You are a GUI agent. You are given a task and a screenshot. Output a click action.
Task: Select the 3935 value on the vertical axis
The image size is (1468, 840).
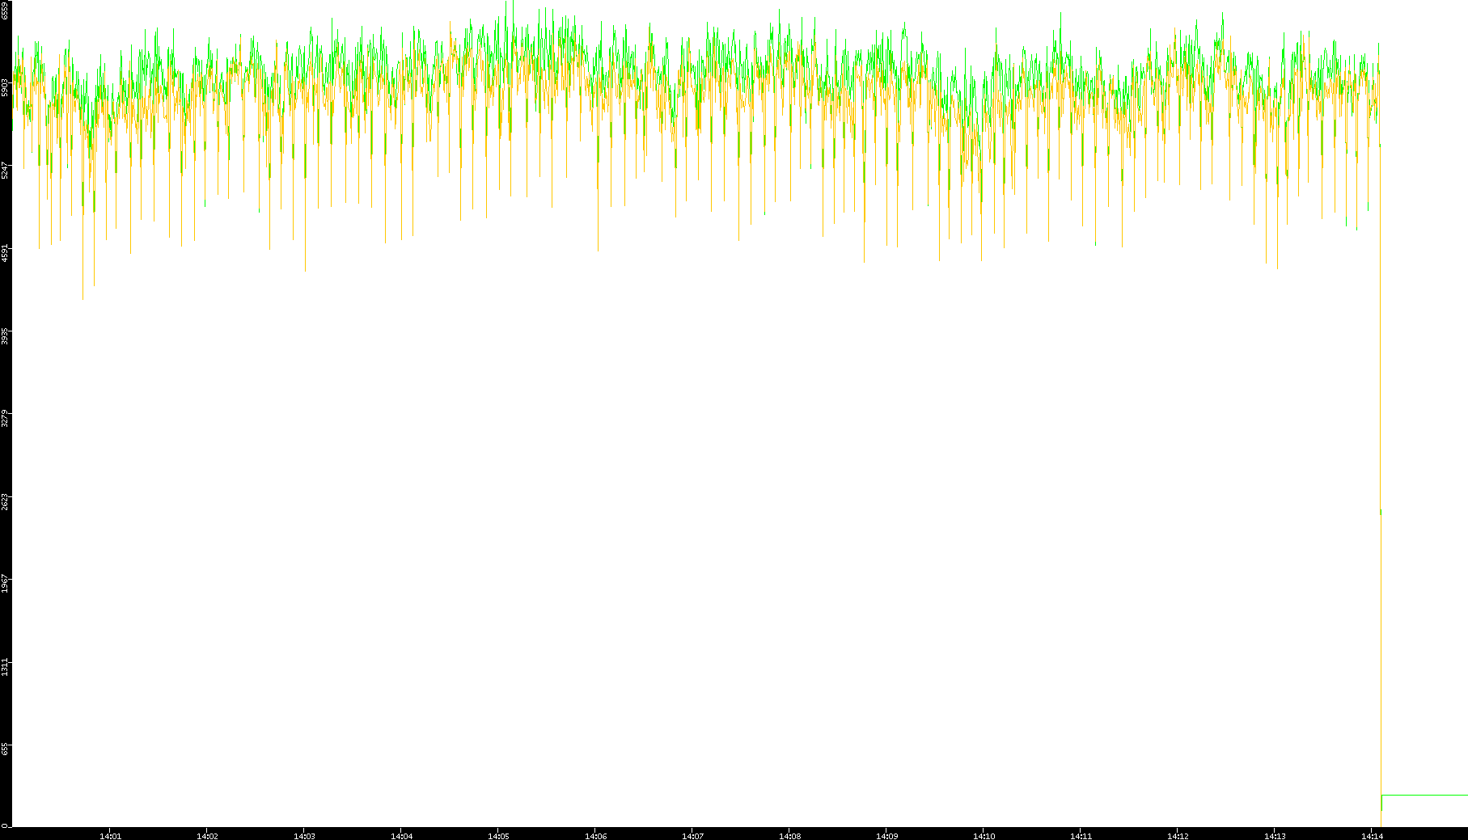(x=5, y=336)
